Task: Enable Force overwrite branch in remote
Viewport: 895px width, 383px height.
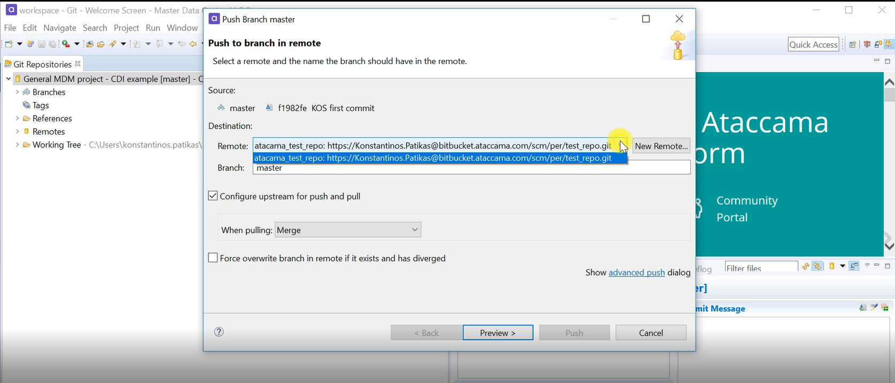Action: 213,258
